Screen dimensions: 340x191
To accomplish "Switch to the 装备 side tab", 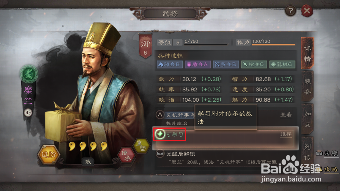I will click(x=307, y=86).
